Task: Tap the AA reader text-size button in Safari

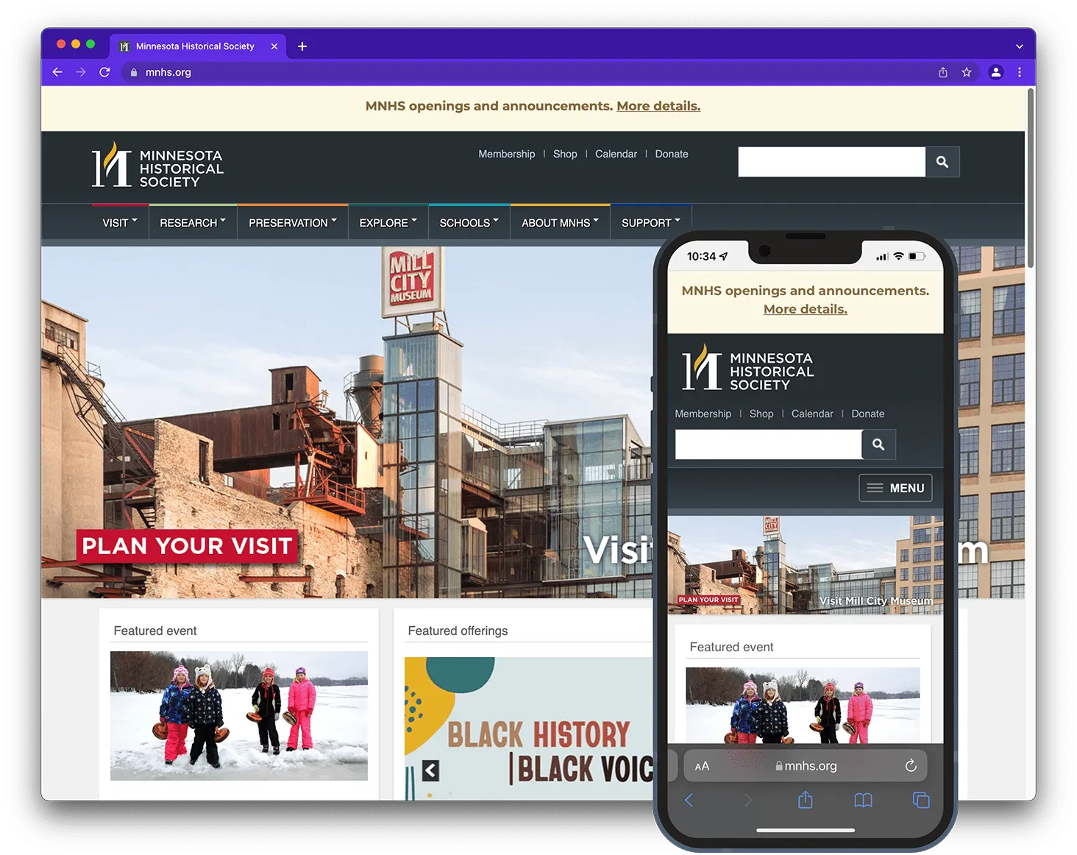Action: point(702,766)
